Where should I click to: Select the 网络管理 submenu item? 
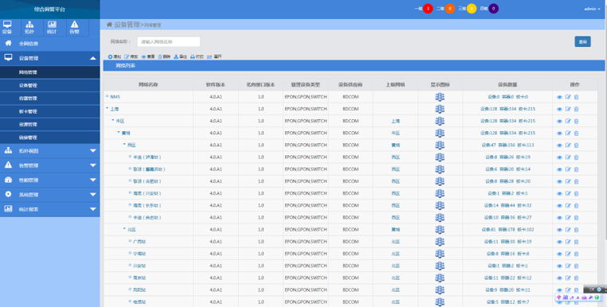coord(50,72)
